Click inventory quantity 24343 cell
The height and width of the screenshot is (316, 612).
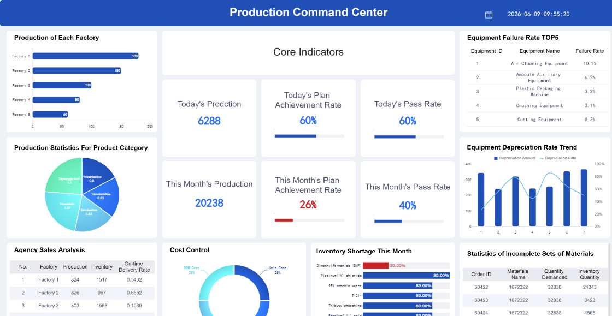tap(590, 287)
